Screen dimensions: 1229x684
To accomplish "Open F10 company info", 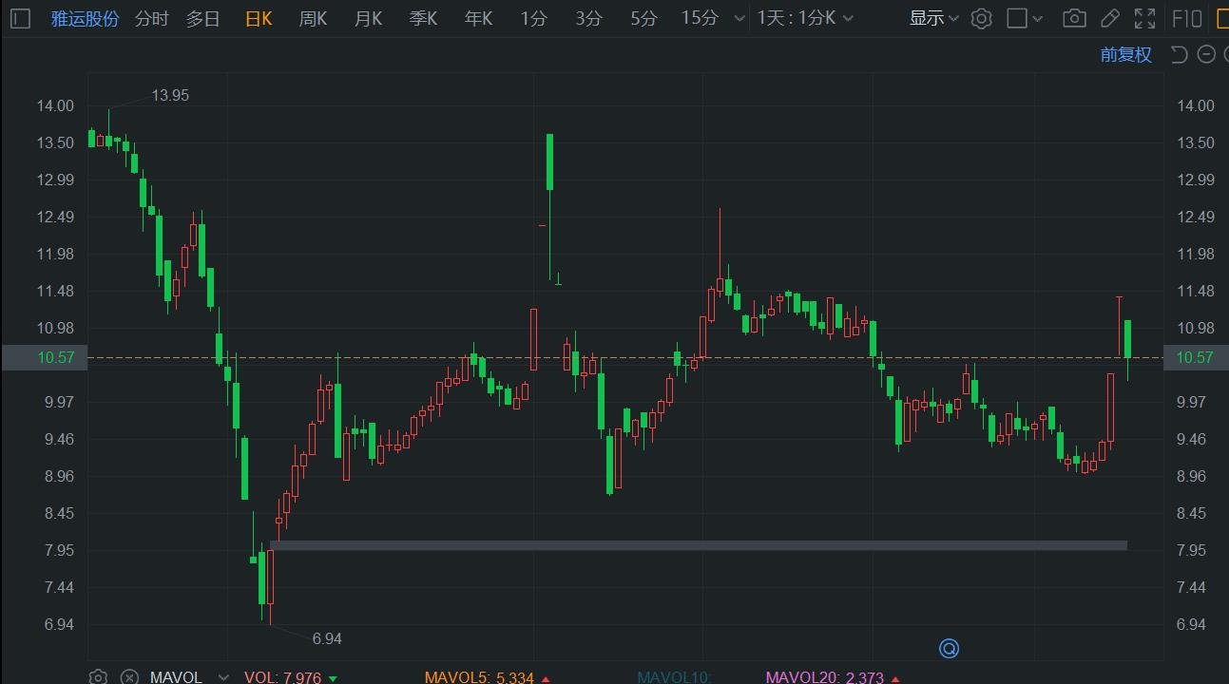I will click(1187, 18).
